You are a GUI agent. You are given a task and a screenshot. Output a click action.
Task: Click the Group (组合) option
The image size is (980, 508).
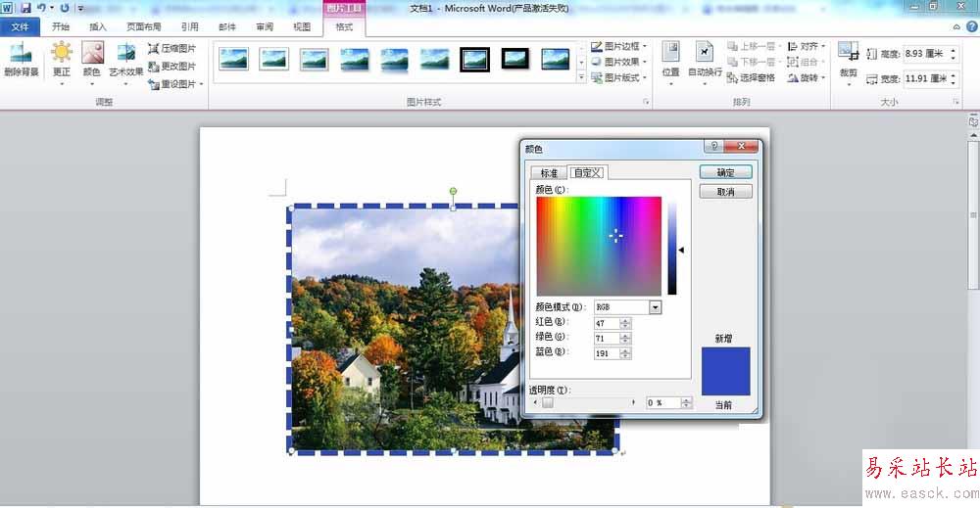[807, 62]
